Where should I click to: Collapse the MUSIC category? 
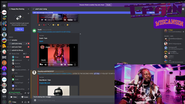11,37
